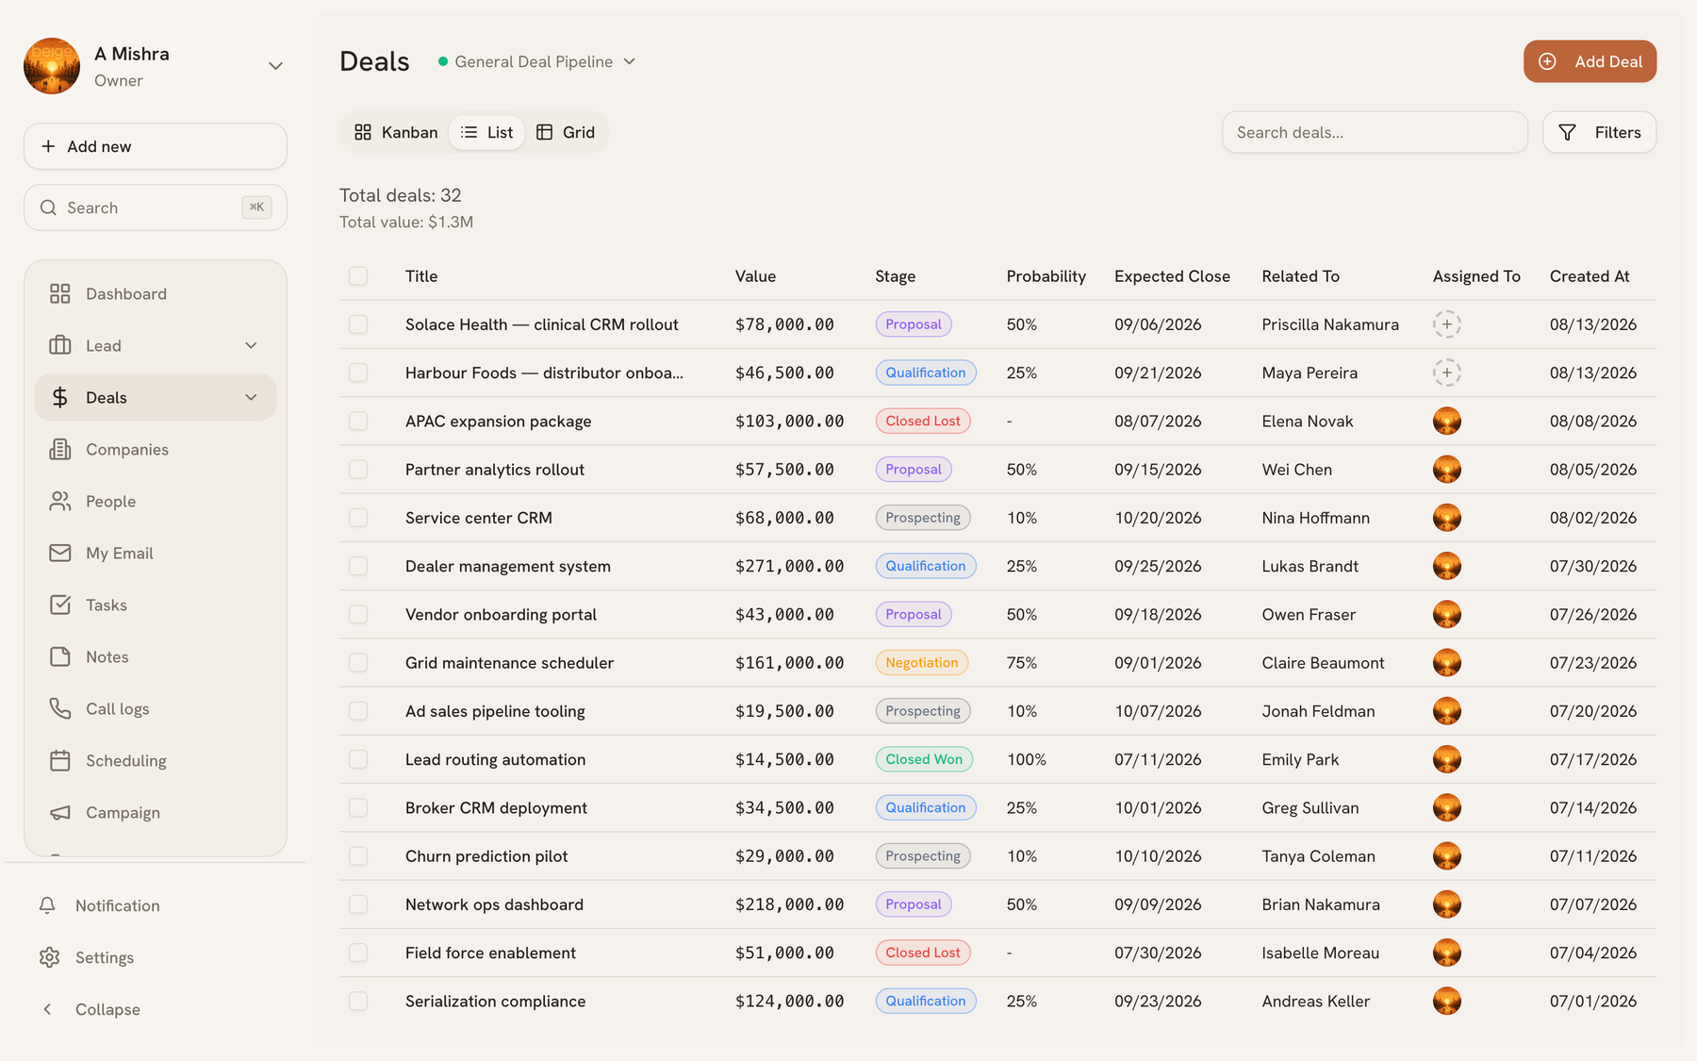The image size is (1697, 1061).
Task: Click the Add new button
Action: click(x=156, y=146)
